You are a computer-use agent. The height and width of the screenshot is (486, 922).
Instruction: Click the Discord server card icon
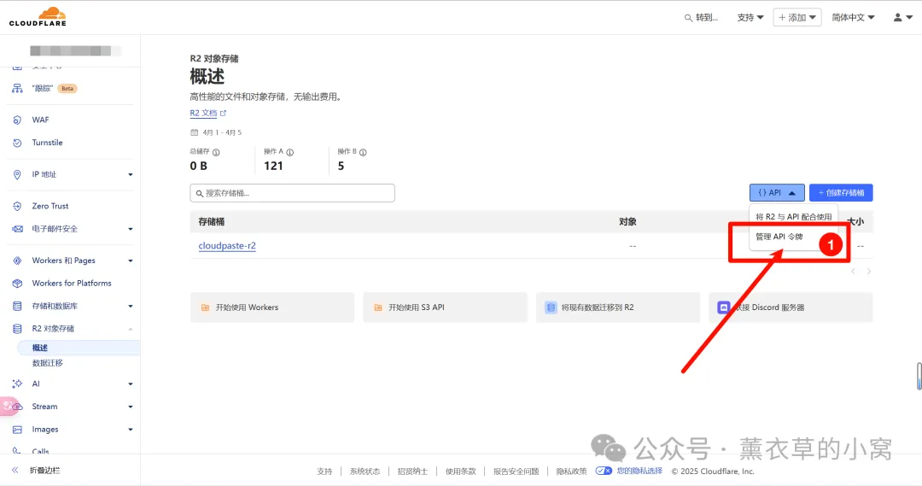click(724, 307)
